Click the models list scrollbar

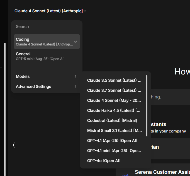pyautogui.click(x=147, y=105)
